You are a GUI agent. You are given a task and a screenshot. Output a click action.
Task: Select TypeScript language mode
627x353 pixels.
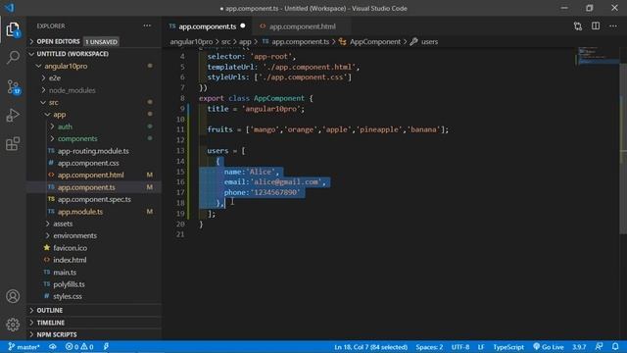(x=508, y=347)
